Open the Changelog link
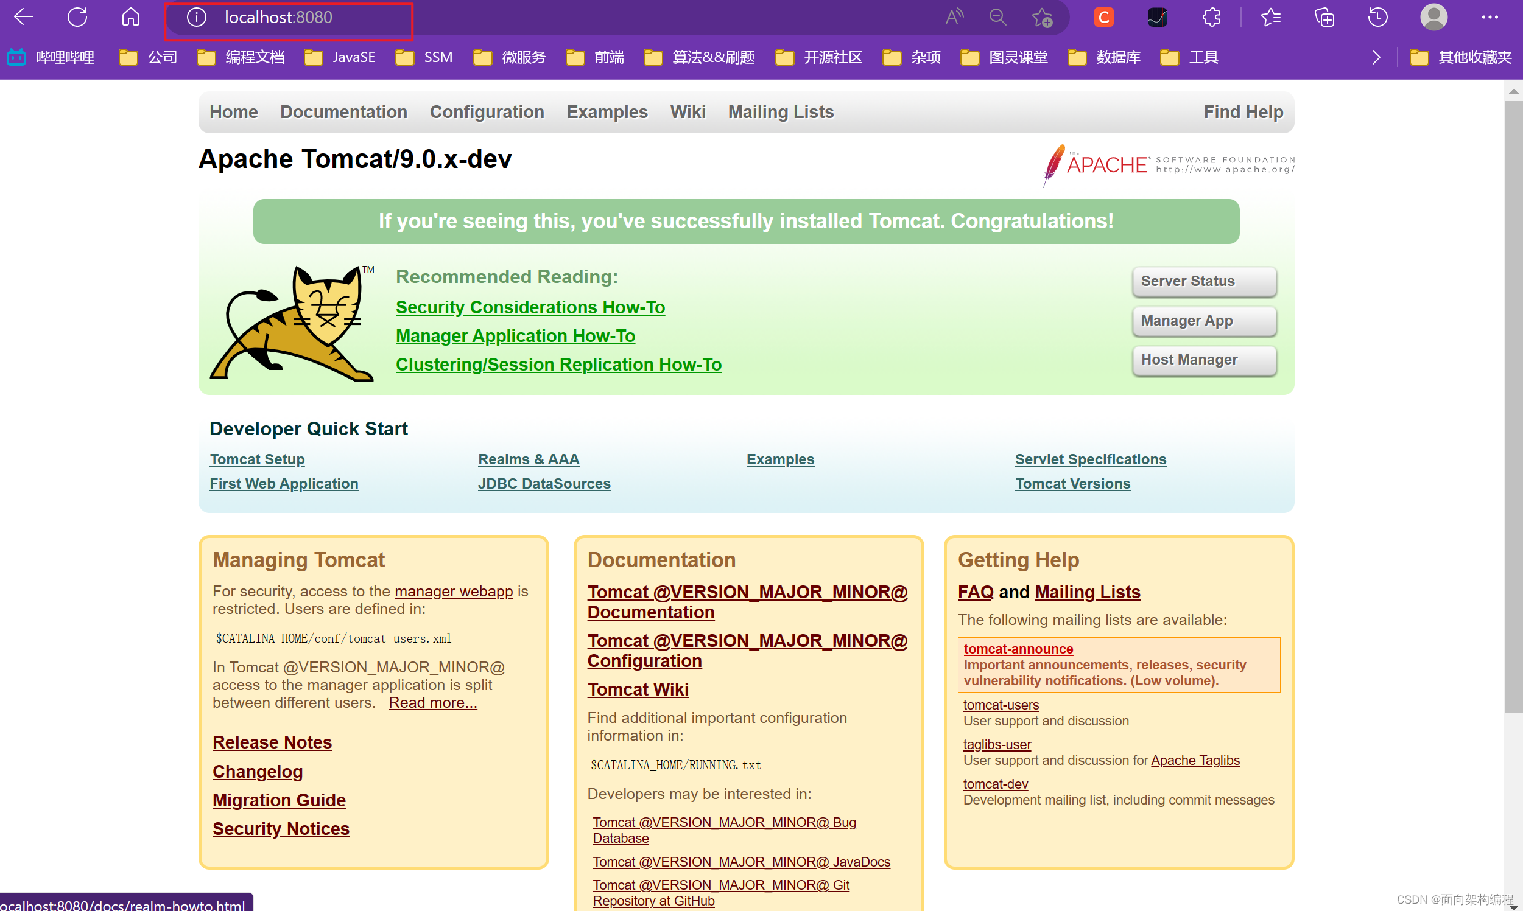The width and height of the screenshot is (1523, 911). (258, 772)
